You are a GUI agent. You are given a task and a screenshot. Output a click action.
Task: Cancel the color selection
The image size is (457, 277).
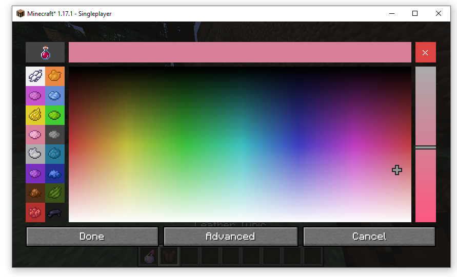369,236
